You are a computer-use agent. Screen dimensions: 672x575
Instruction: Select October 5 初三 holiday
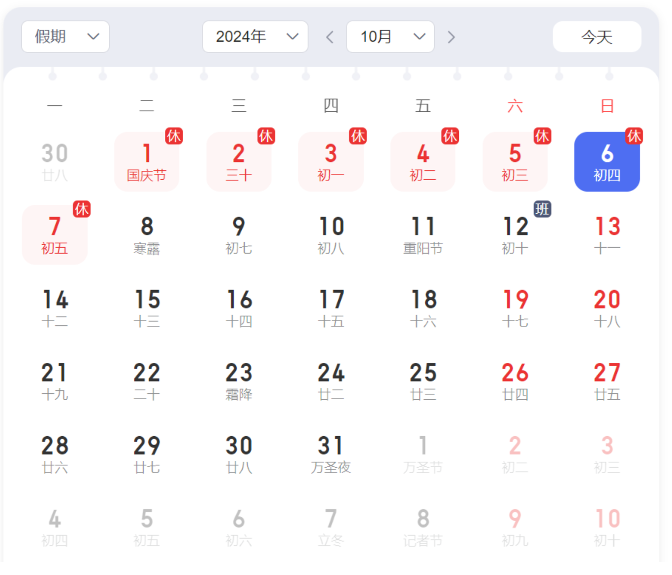click(x=515, y=161)
